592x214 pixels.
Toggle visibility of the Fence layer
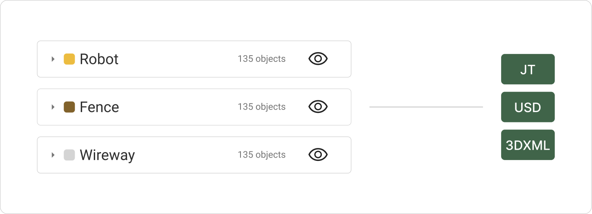pyautogui.click(x=318, y=107)
